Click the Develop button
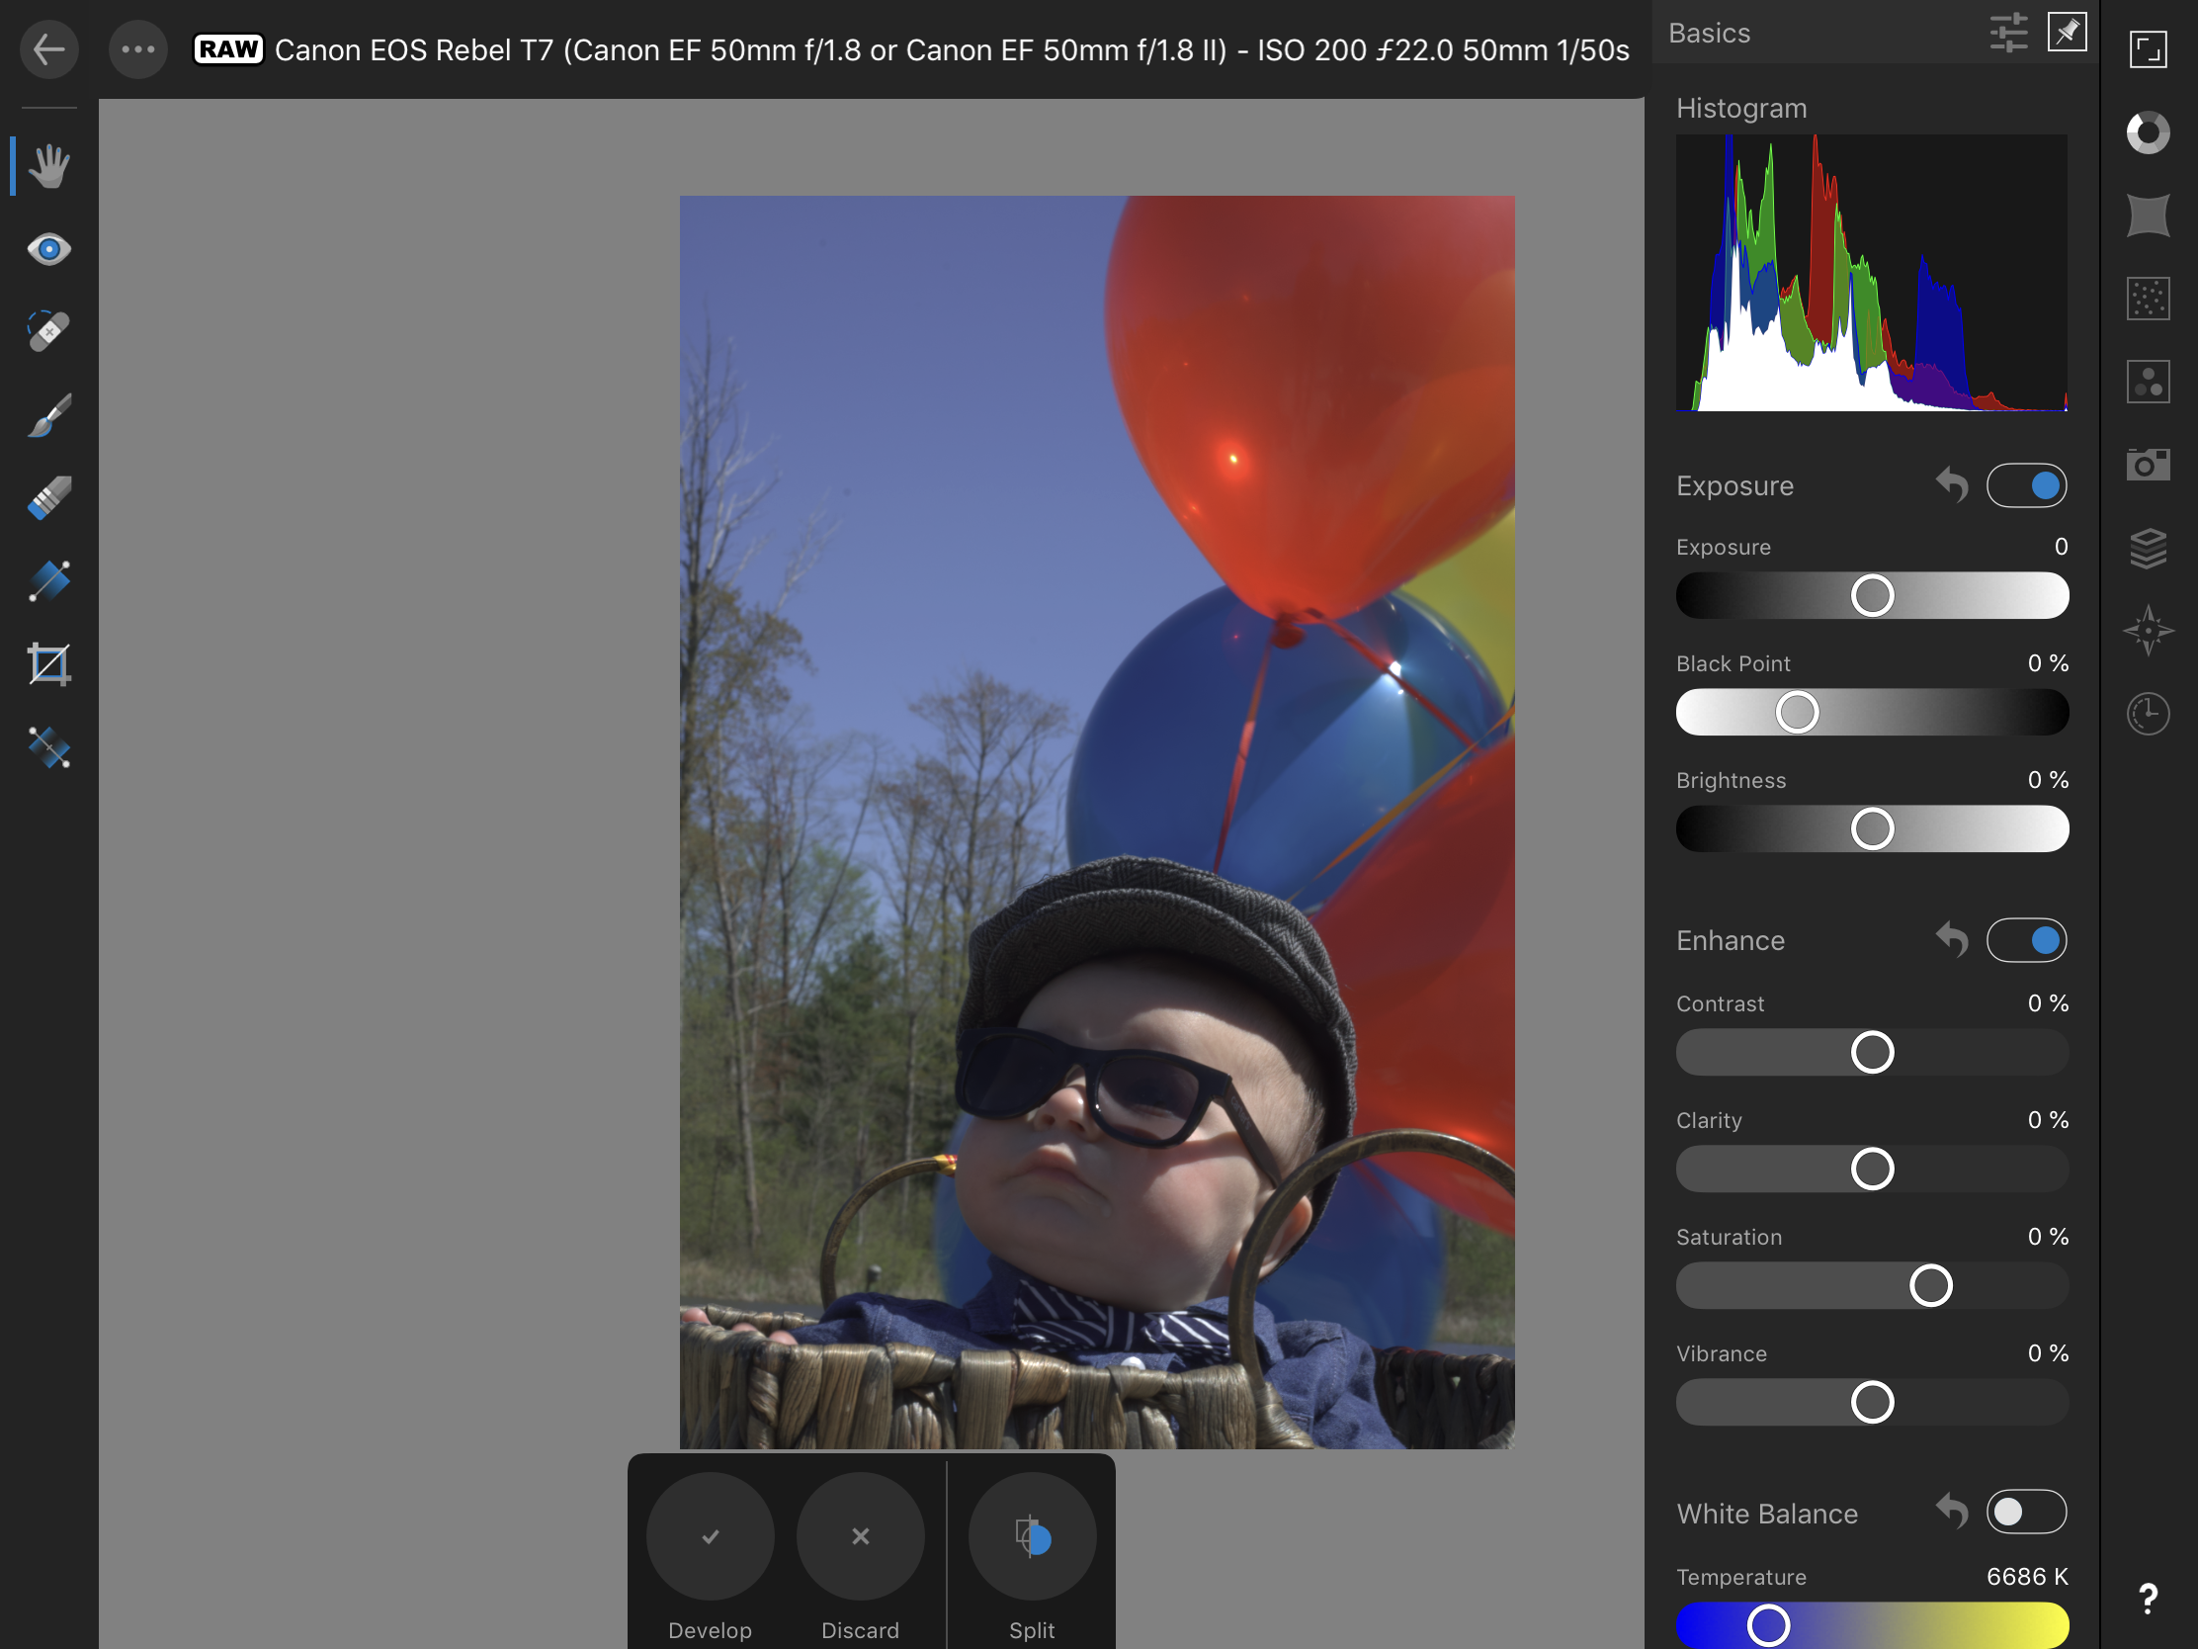 (x=710, y=1537)
